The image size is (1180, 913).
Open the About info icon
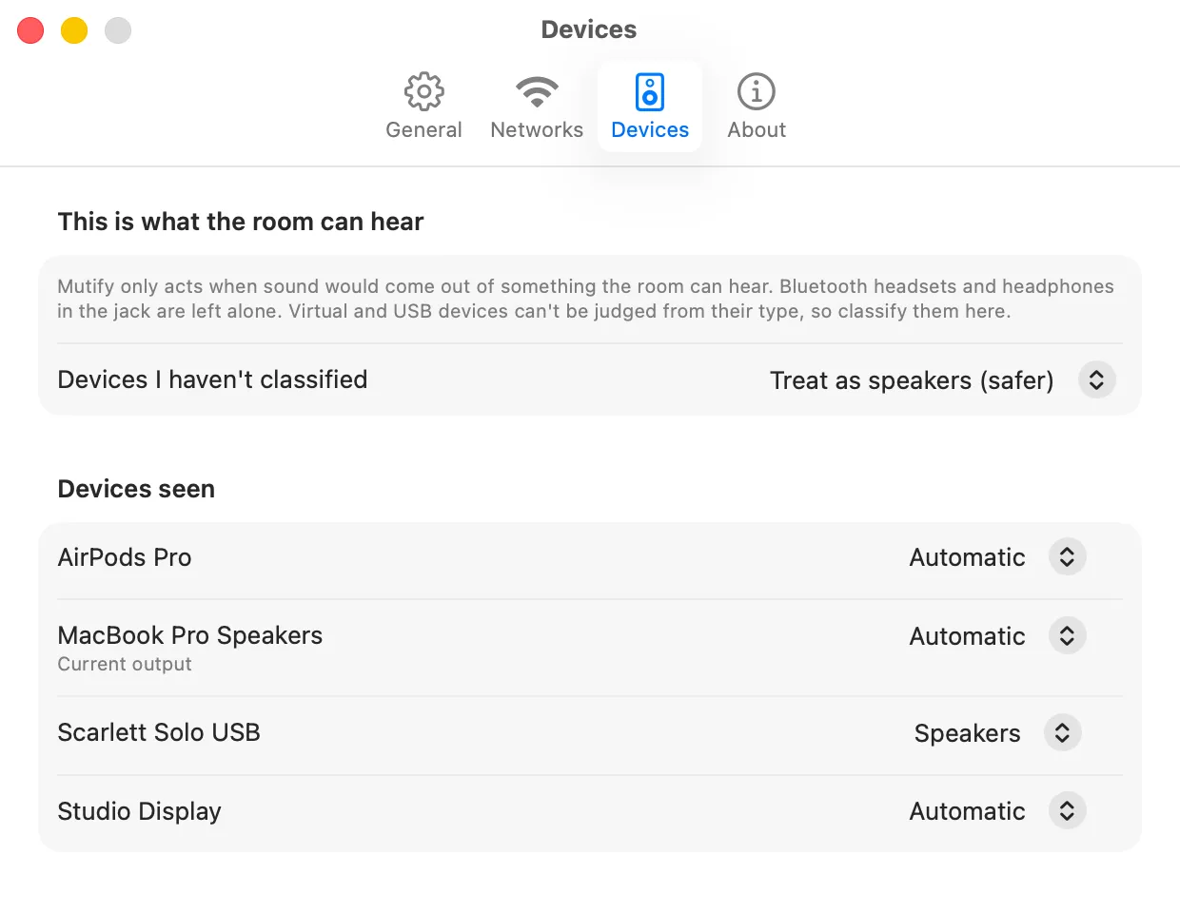(x=757, y=92)
